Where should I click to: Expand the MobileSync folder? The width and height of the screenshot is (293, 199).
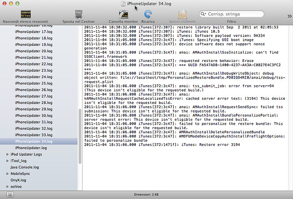click(x=7, y=174)
